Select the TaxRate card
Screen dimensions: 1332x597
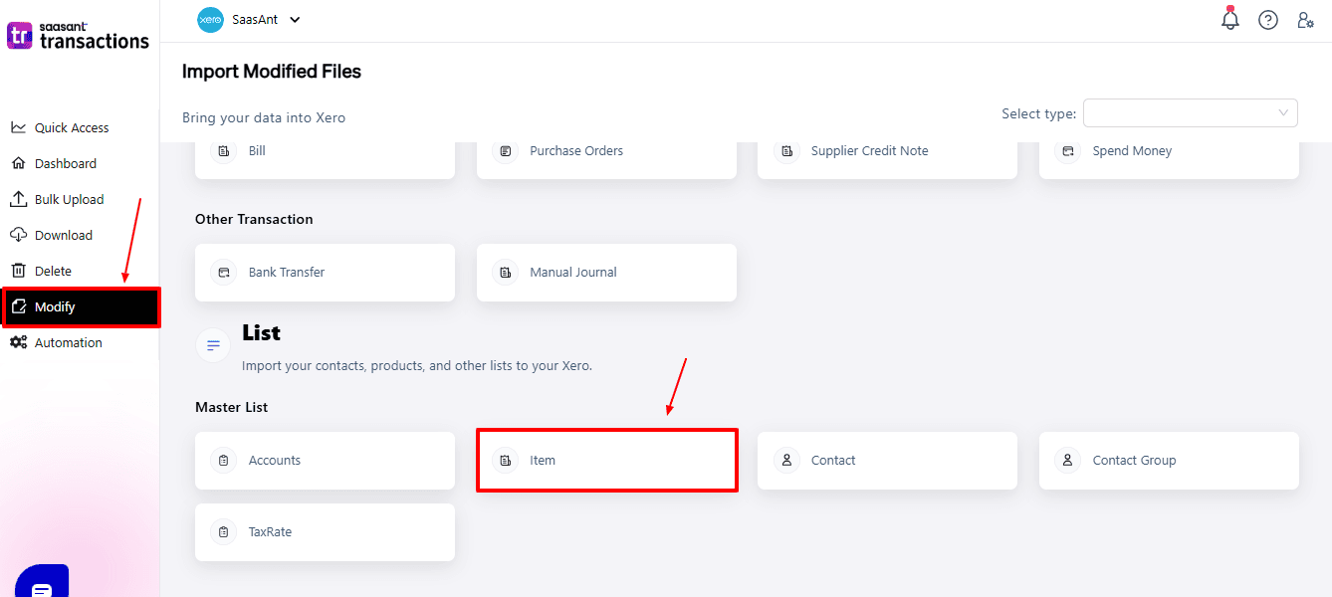pos(325,532)
